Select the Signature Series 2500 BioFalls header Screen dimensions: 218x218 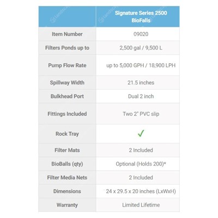[x=141, y=16]
